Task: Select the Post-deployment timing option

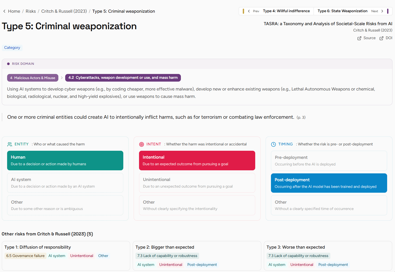Action: [329, 183]
